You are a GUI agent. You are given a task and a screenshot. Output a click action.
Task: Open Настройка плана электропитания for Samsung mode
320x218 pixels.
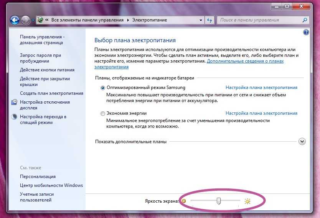pos(261,88)
